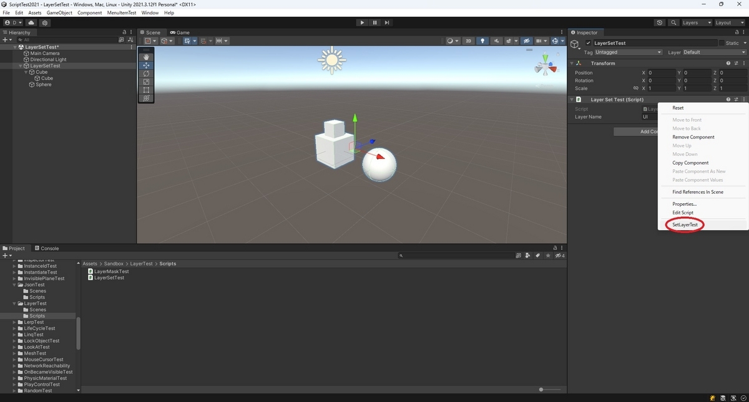Screen dimensions: 749x402
Task: Select the Scale tool
Action: [x=146, y=81]
